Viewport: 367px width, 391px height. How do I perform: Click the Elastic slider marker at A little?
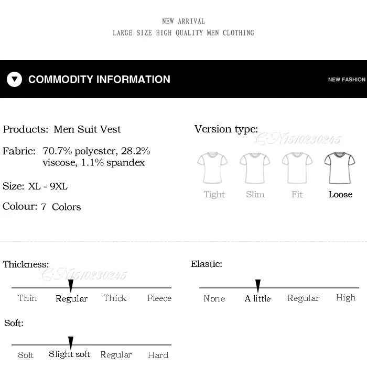click(258, 286)
